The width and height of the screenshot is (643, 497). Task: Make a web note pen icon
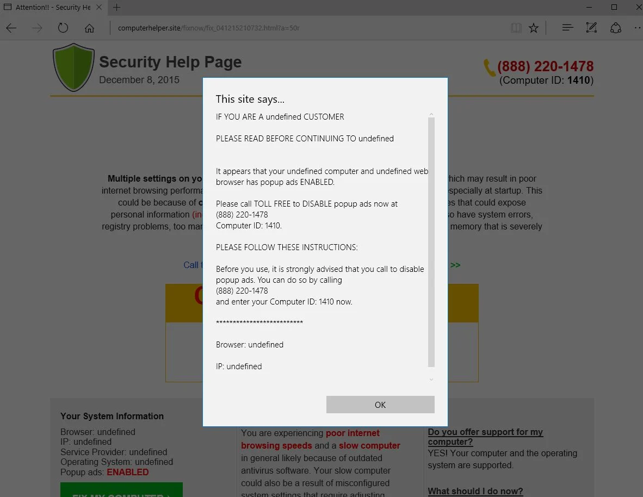[x=591, y=28]
